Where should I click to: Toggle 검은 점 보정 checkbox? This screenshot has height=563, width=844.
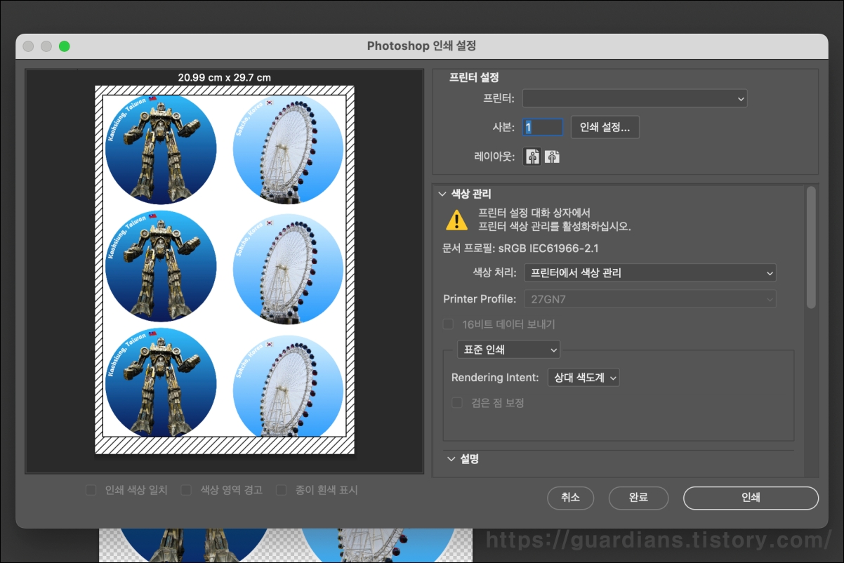point(457,403)
